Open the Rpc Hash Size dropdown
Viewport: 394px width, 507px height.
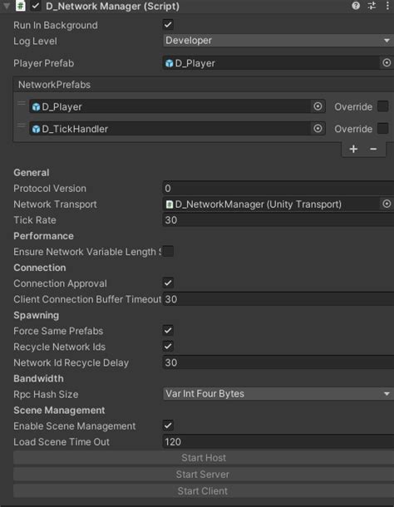tap(278, 394)
